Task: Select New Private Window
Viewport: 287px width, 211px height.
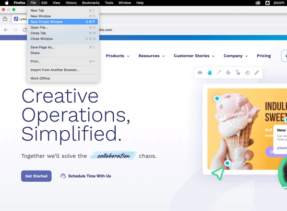Action: pos(63,22)
